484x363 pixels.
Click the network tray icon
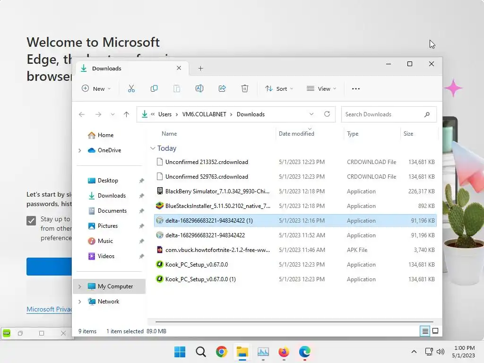429,352
